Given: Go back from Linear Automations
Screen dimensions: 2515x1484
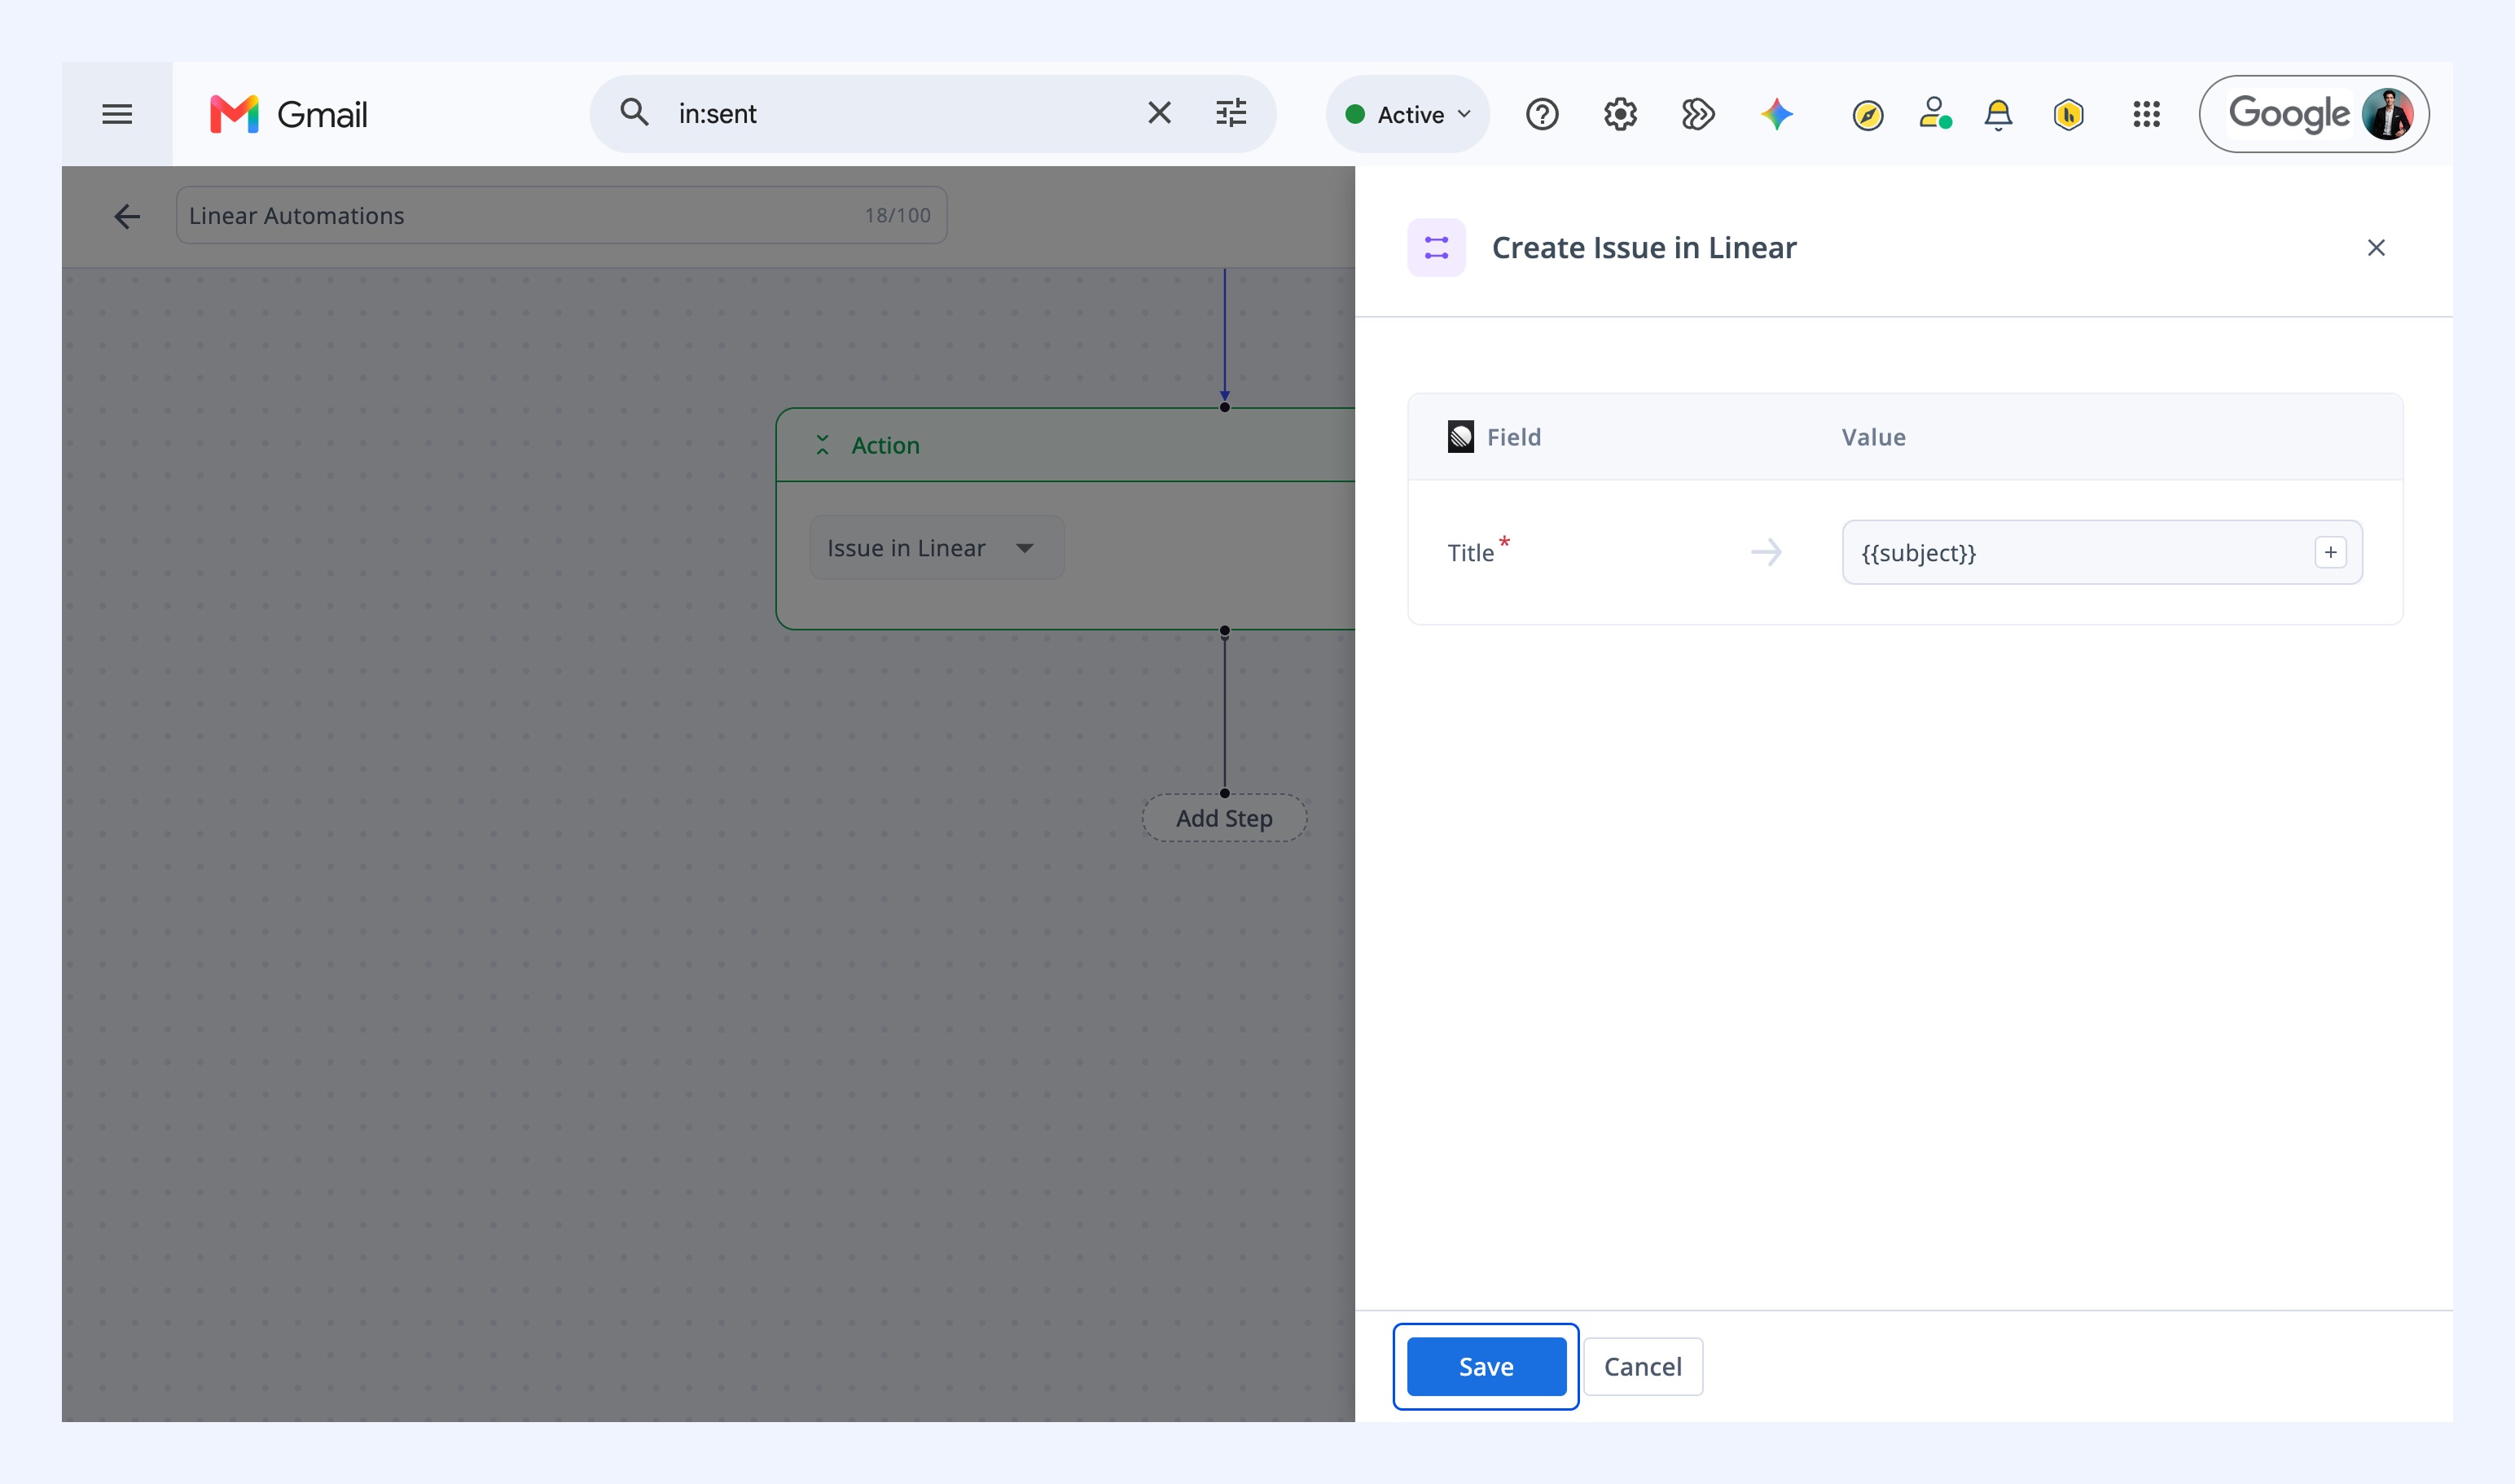Looking at the screenshot, I should [127, 216].
